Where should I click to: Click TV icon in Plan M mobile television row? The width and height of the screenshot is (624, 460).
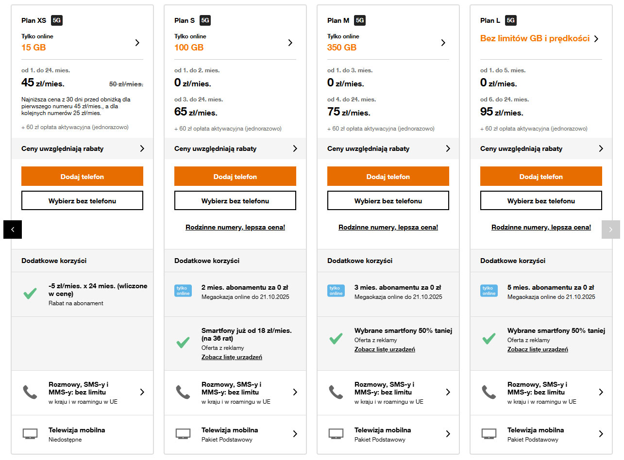(336, 434)
